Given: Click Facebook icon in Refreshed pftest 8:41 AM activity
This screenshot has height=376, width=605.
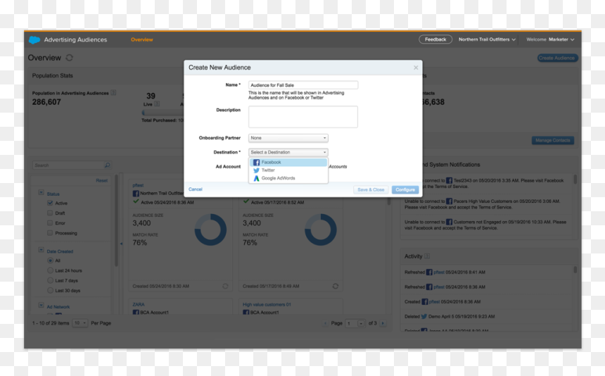Looking at the screenshot, I should pos(429,272).
